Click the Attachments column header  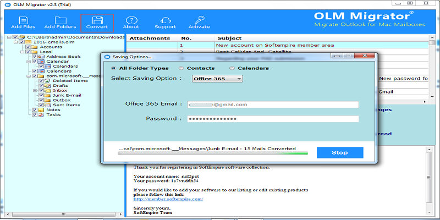(152, 38)
